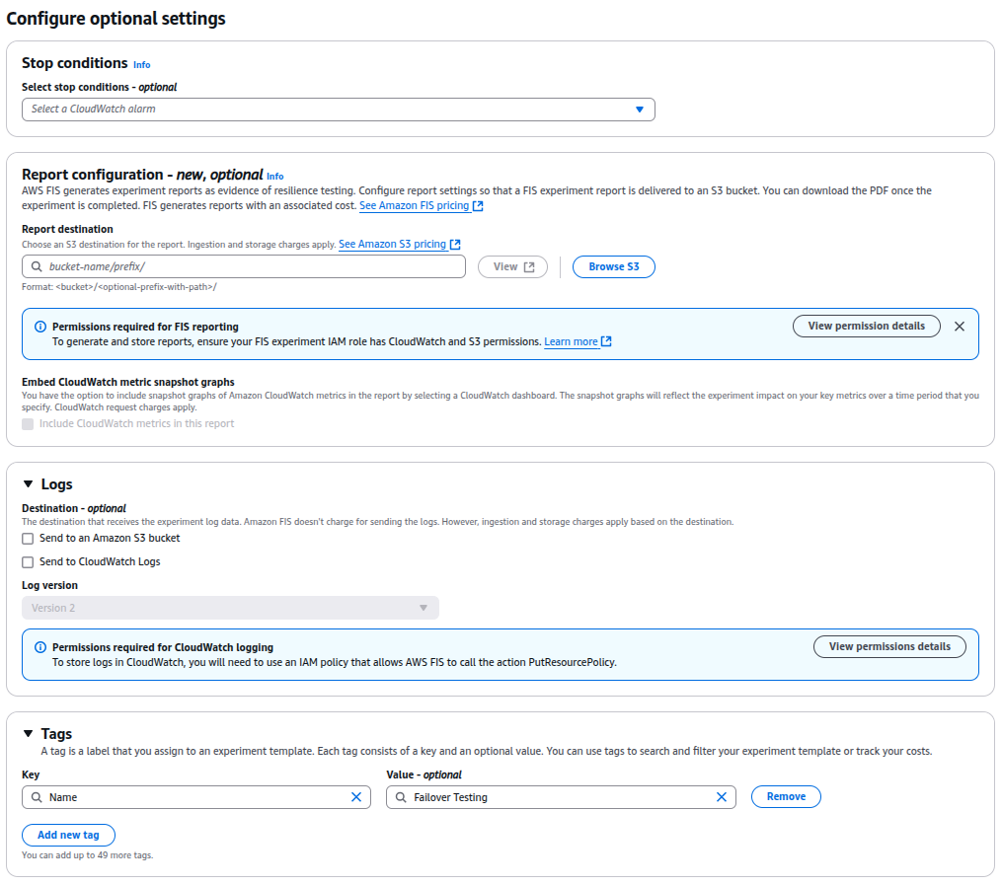Focus the bucket-name/prefix input field
The image size is (1002, 885).
pyautogui.click(x=244, y=266)
